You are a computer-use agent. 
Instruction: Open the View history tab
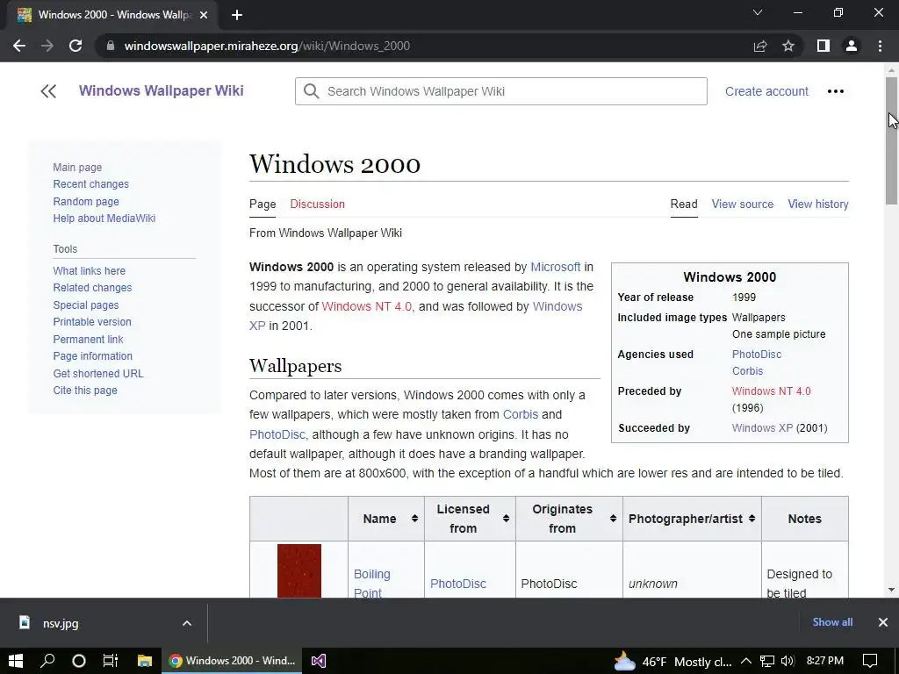pos(817,204)
